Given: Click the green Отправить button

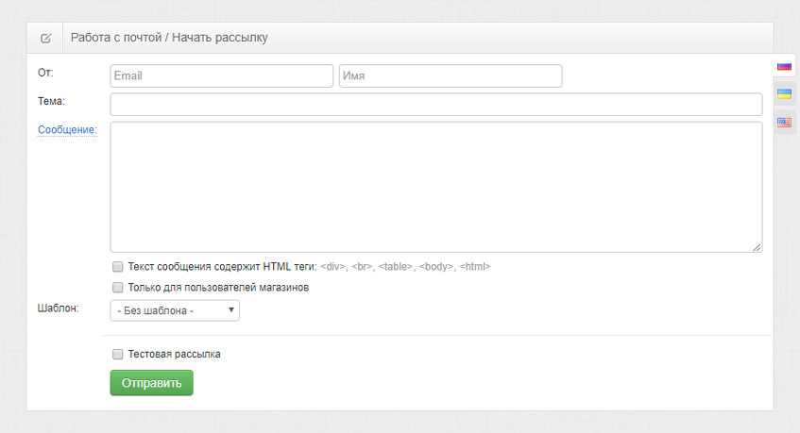Looking at the screenshot, I should [x=151, y=383].
